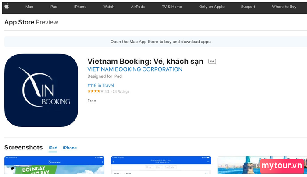Select AirPods in the navigation bar
This screenshot has width=307, height=177.
coord(138,7)
